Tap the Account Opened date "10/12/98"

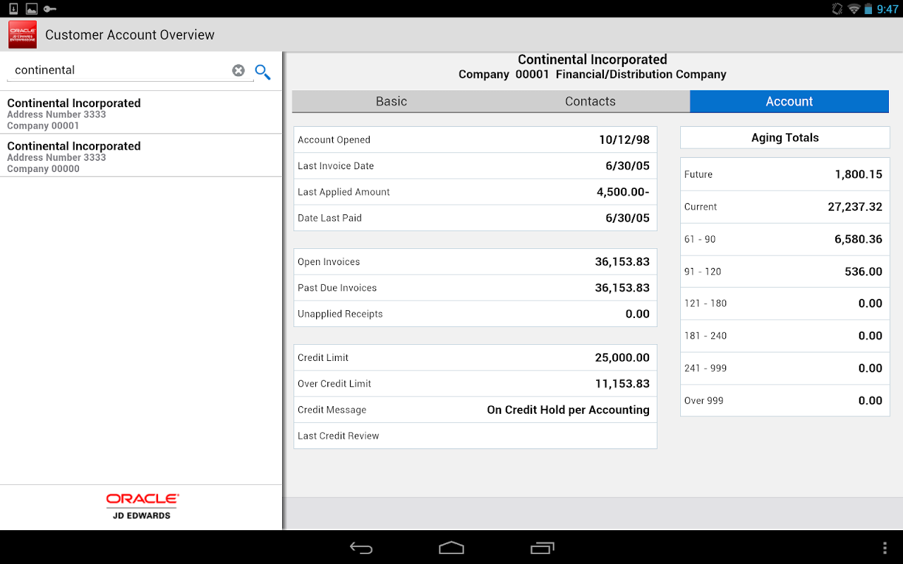click(x=624, y=140)
